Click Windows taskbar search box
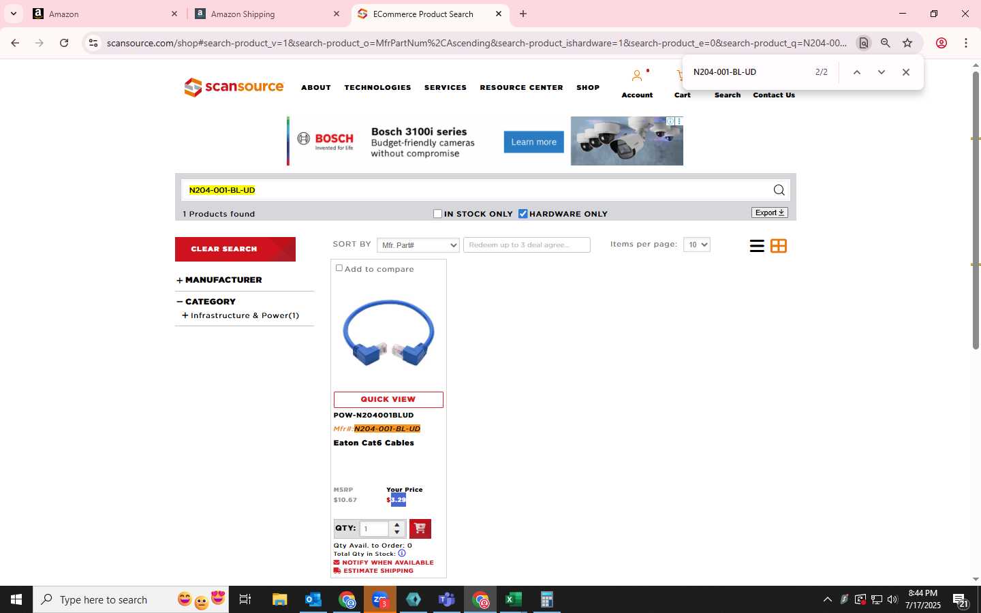 (131, 599)
